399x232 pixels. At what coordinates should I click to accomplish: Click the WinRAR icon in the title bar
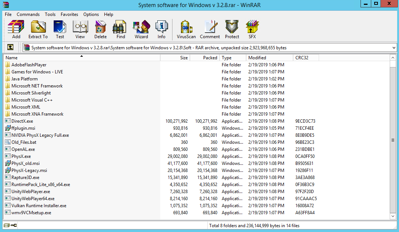point(6,5)
